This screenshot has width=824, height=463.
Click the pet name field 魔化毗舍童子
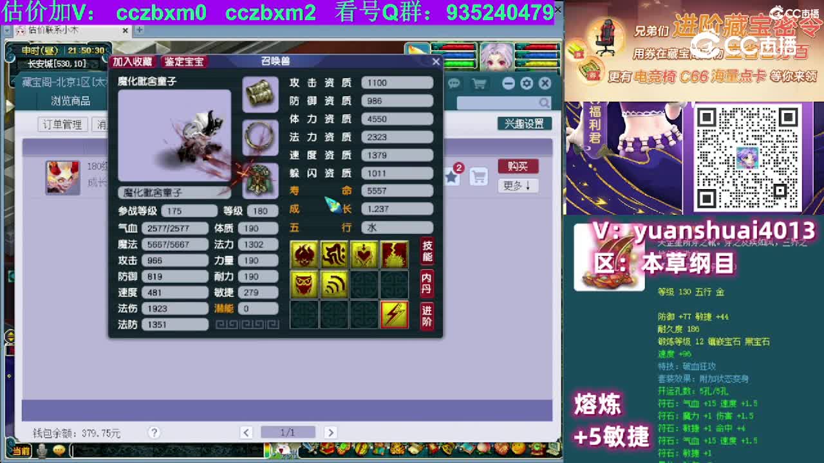(x=174, y=192)
